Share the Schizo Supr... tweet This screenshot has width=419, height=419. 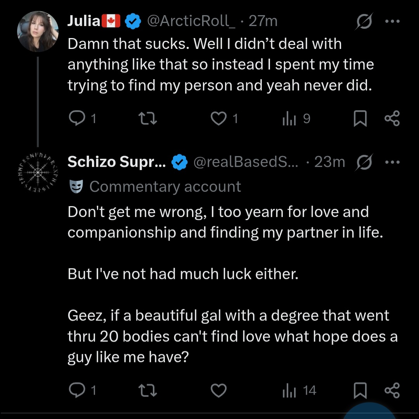(x=392, y=390)
